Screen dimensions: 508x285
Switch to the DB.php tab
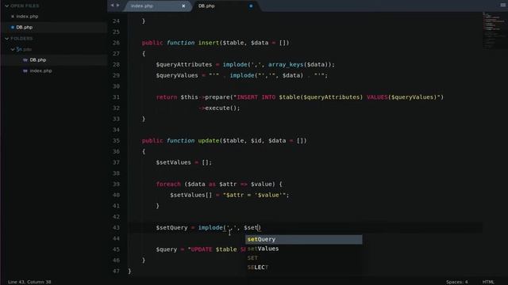coord(206,6)
